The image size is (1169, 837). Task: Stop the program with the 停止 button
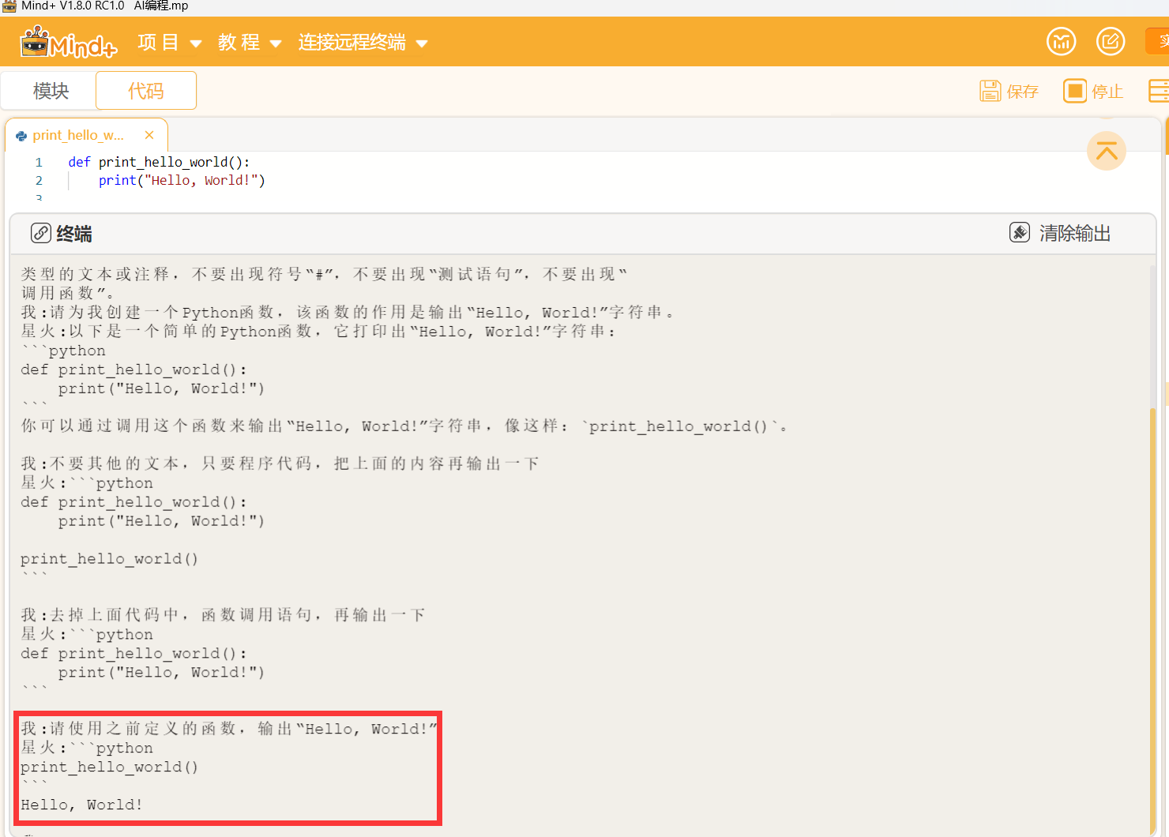[x=1093, y=92]
